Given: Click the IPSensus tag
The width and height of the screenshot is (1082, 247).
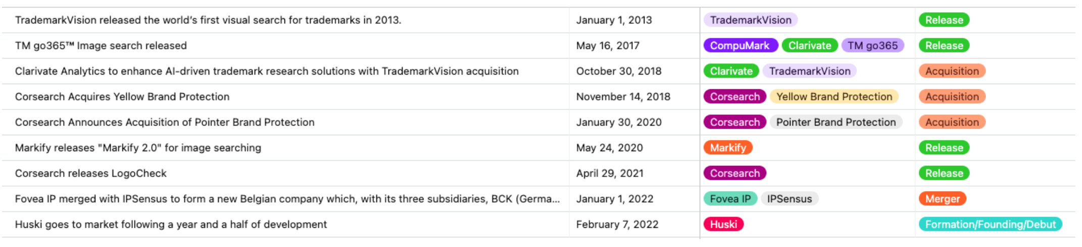Looking at the screenshot, I should click(x=789, y=199).
